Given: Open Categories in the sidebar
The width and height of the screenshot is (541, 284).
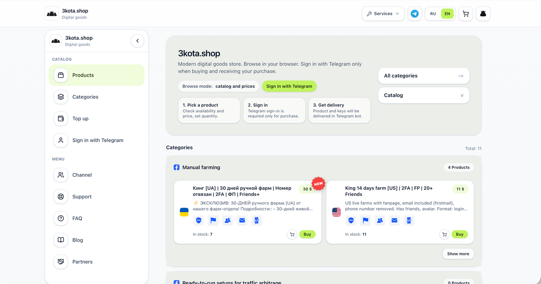Looking at the screenshot, I should click(x=97, y=97).
